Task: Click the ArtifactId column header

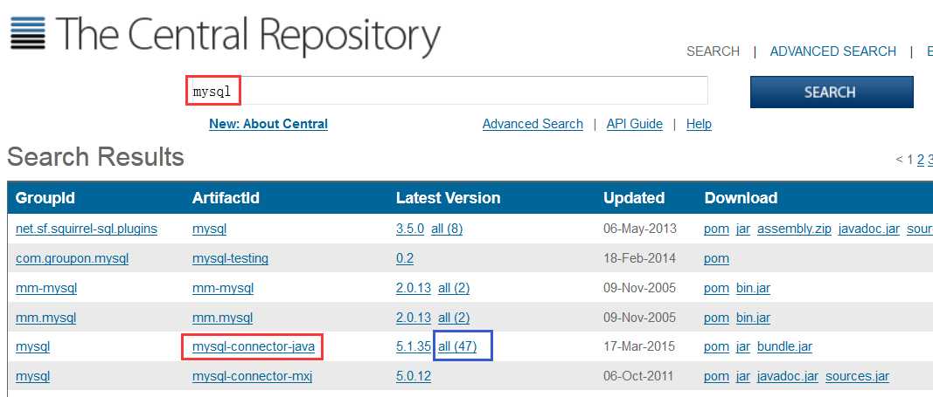Action: (x=226, y=198)
